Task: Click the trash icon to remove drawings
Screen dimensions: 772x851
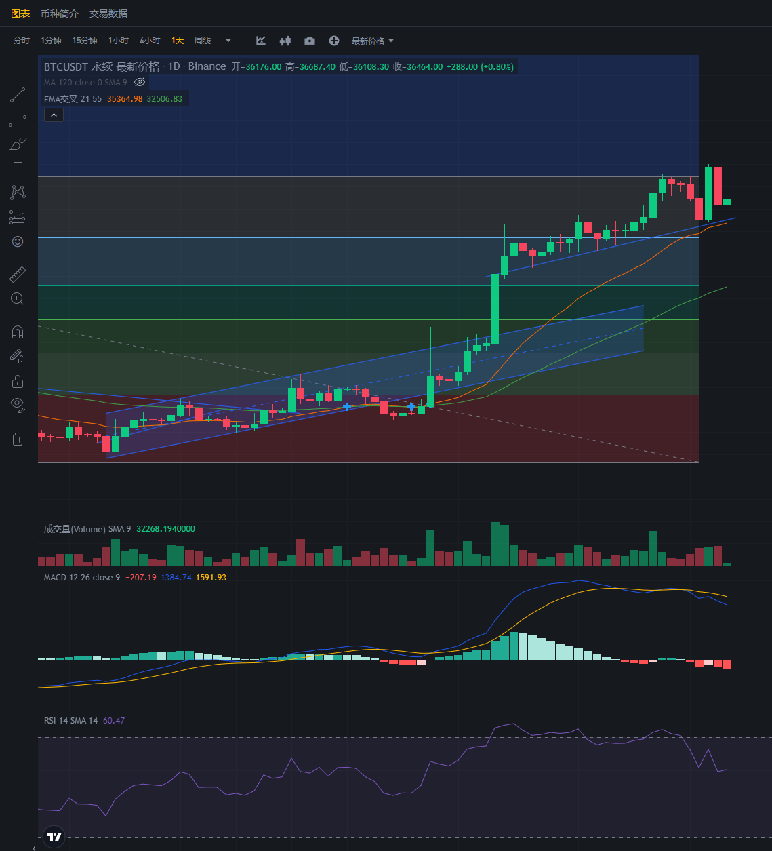Action: click(x=18, y=439)
